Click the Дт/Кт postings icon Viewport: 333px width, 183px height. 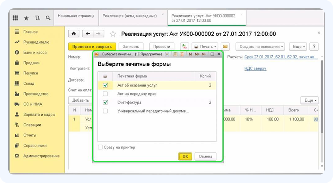point(185,46)
